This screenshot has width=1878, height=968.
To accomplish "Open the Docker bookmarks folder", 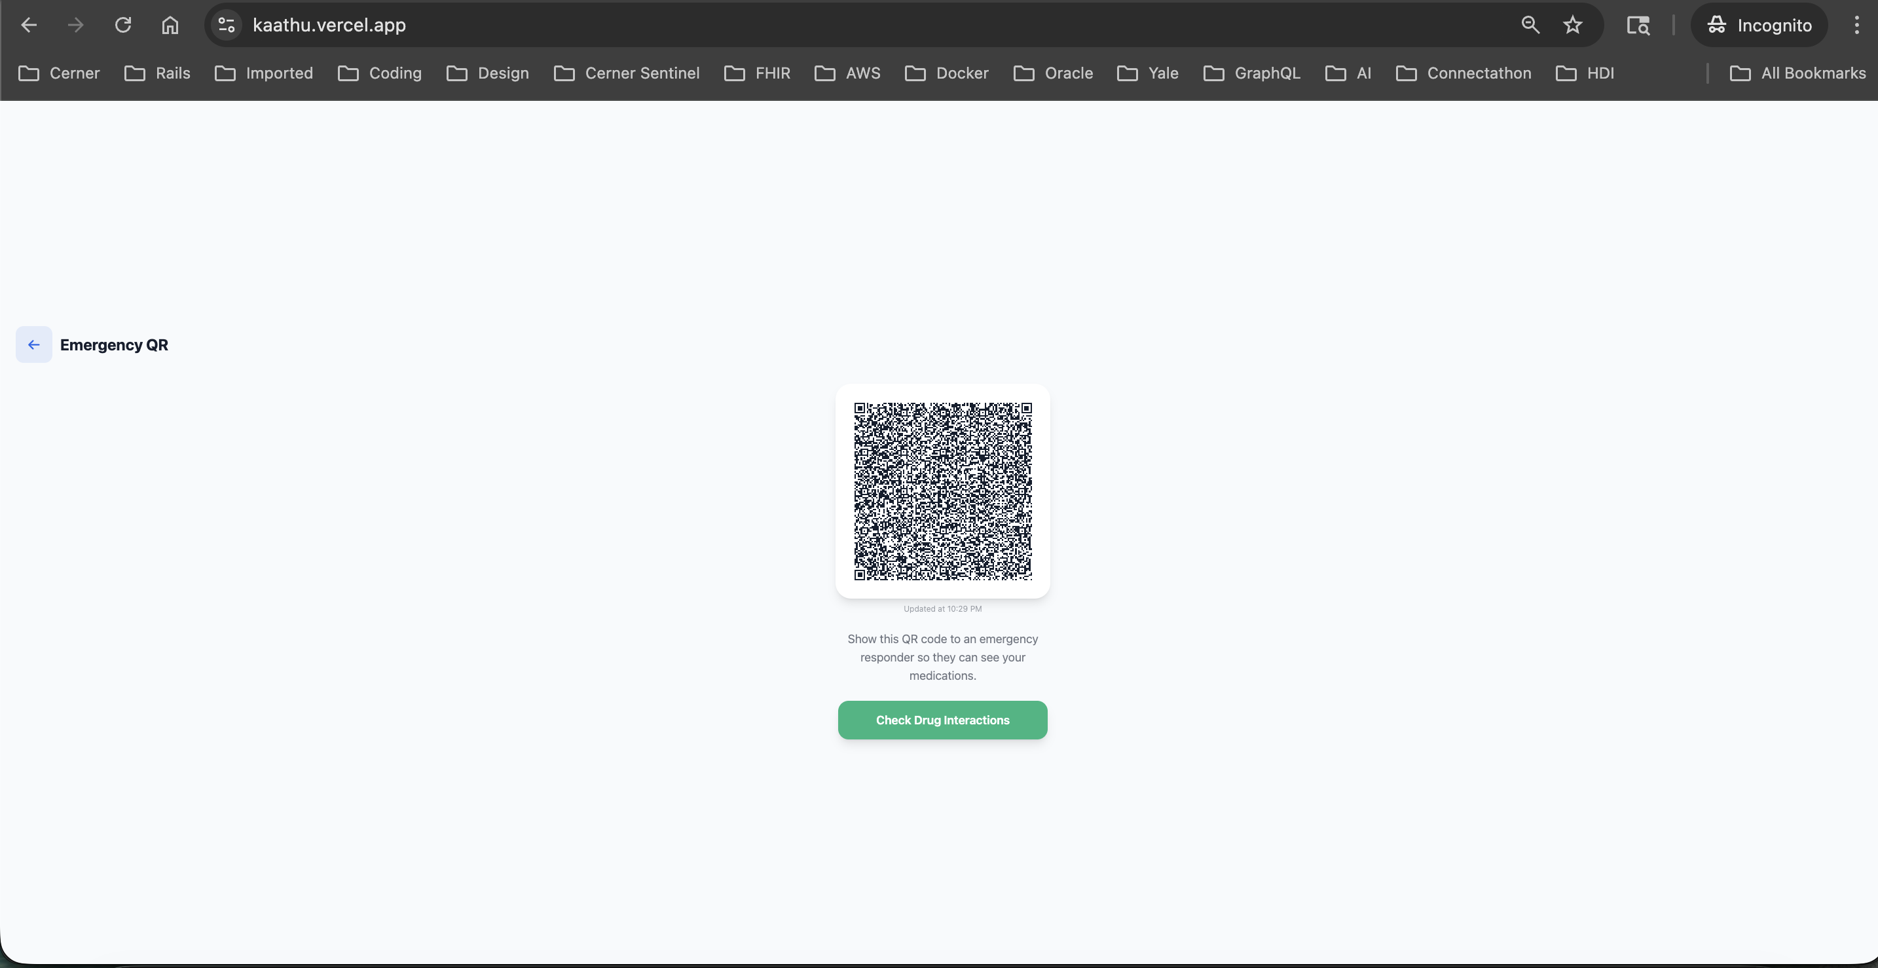I will tap(947, 73).
